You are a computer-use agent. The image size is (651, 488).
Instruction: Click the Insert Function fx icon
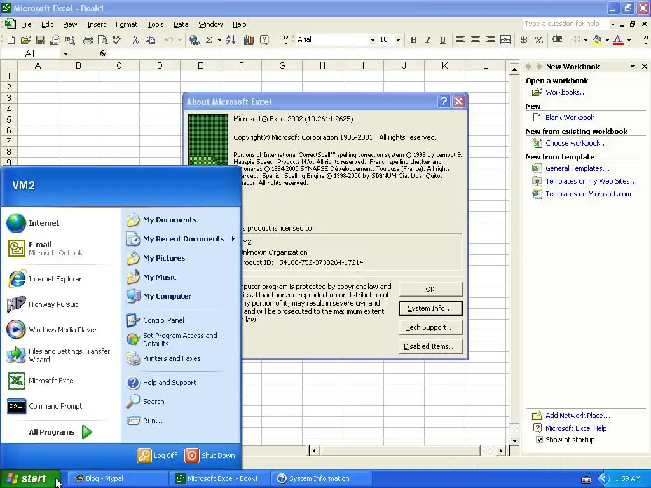[x=102, y=53]
